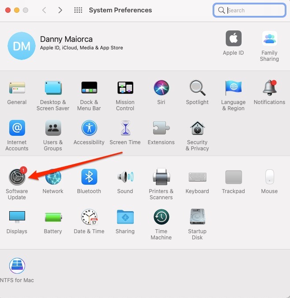The image size is (290, 298).
Task: Open Dock & Menu Bar preferences
Action: 89,88
